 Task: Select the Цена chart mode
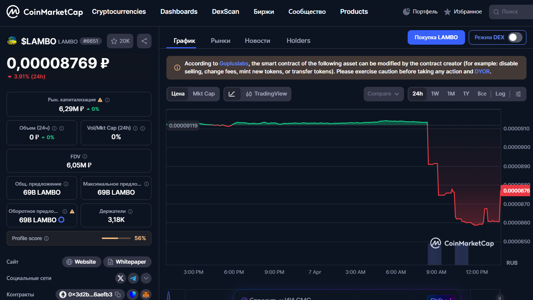pos(178,94)
